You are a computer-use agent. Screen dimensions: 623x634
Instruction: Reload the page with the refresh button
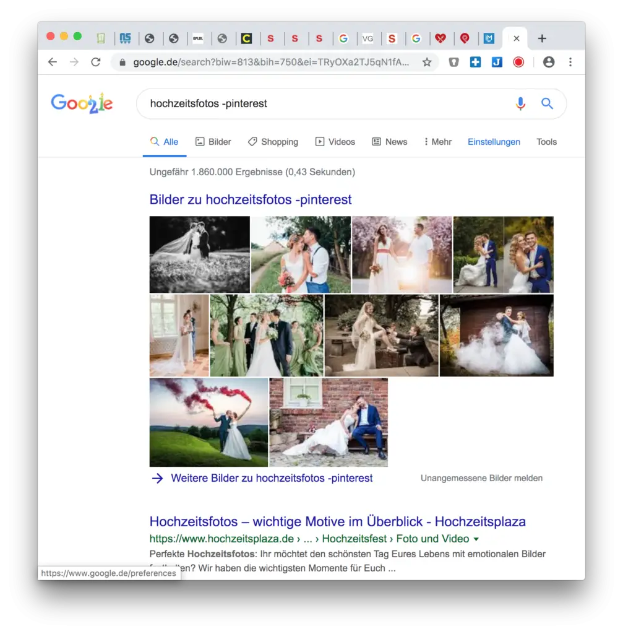click(95, 62)
